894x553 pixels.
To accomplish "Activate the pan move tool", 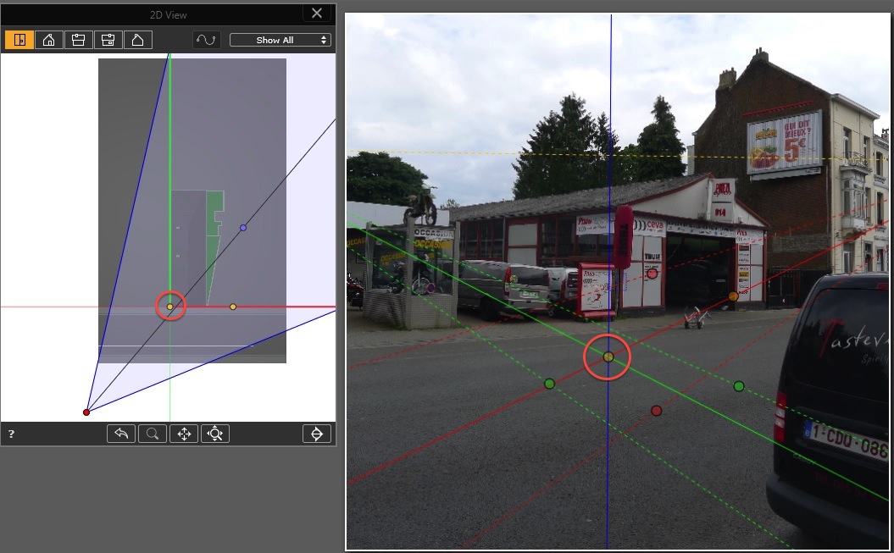I will click(x=183, y=434).
